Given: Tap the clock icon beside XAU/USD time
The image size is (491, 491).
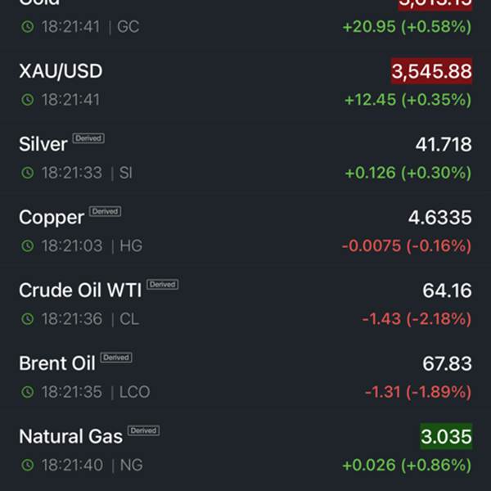Looking at the screenshot, I should point(28,100).
